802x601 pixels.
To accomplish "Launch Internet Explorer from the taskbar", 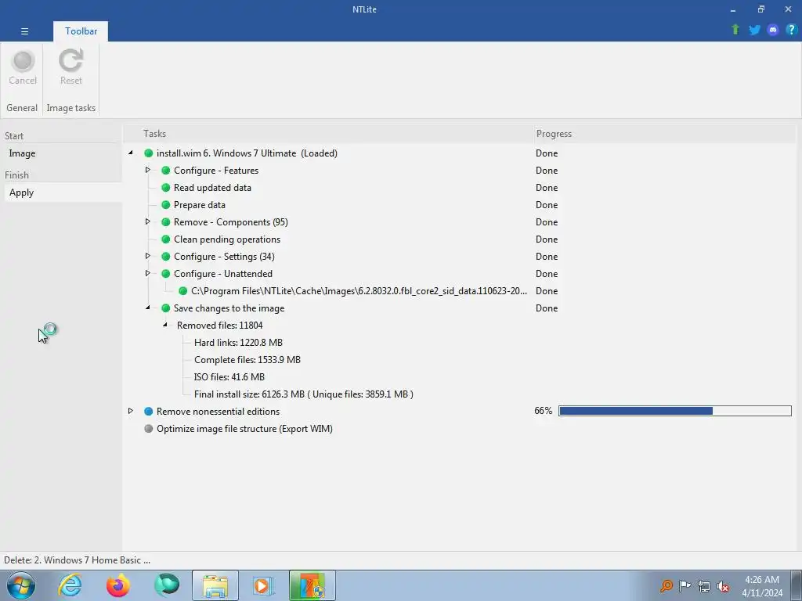I will point(70,585).
